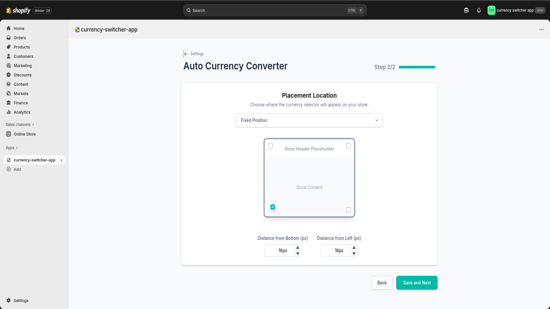Enable the bottom-right placement checkbox
550x309 pixels.
click(348, 209)
